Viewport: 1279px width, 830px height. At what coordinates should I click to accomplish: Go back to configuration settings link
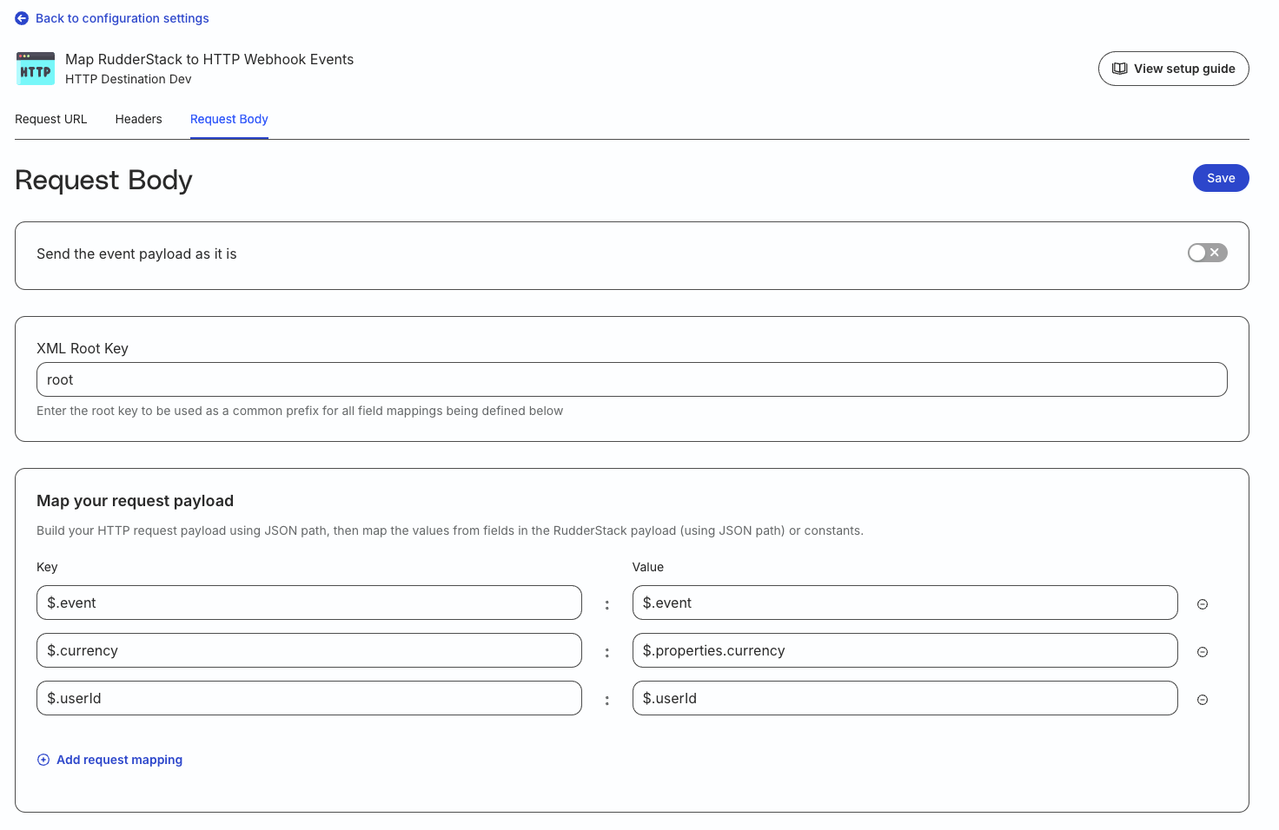point(123,18)
